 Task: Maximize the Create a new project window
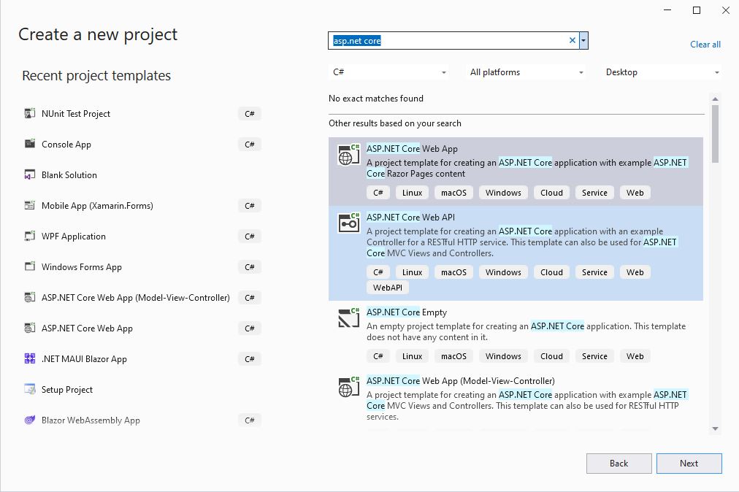pyautogui.click(x=696, y=10)
